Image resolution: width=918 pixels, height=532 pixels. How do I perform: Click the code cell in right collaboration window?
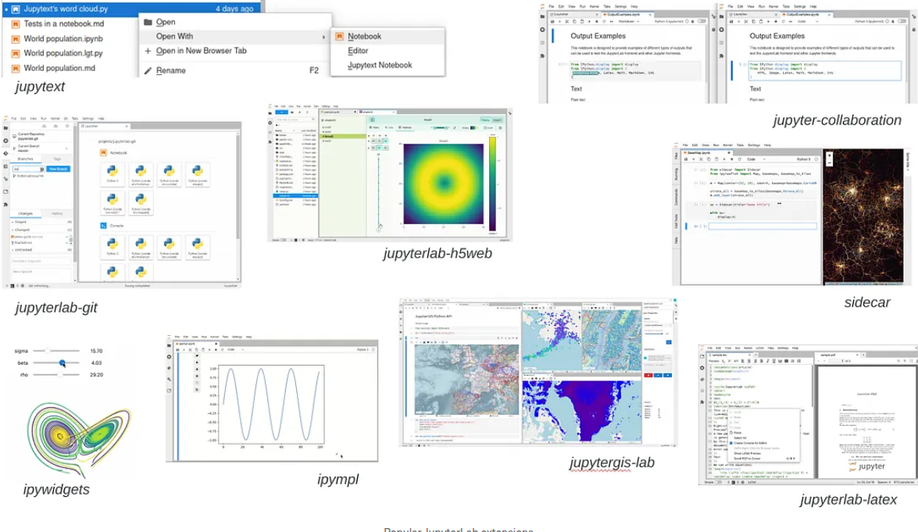pos(824,70)
